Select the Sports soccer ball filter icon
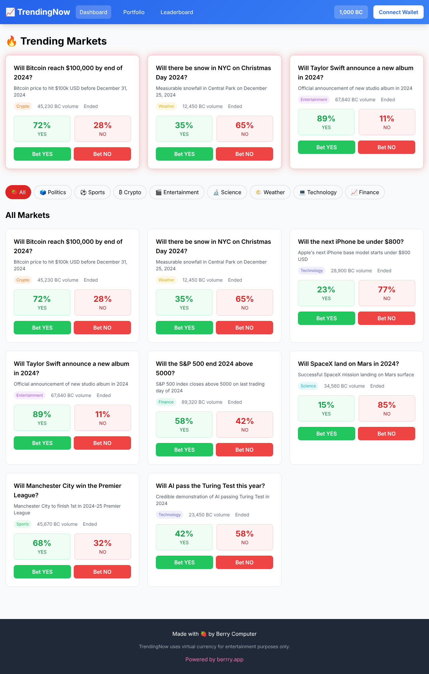The image size is (429, 674). (x=83, y=192)
